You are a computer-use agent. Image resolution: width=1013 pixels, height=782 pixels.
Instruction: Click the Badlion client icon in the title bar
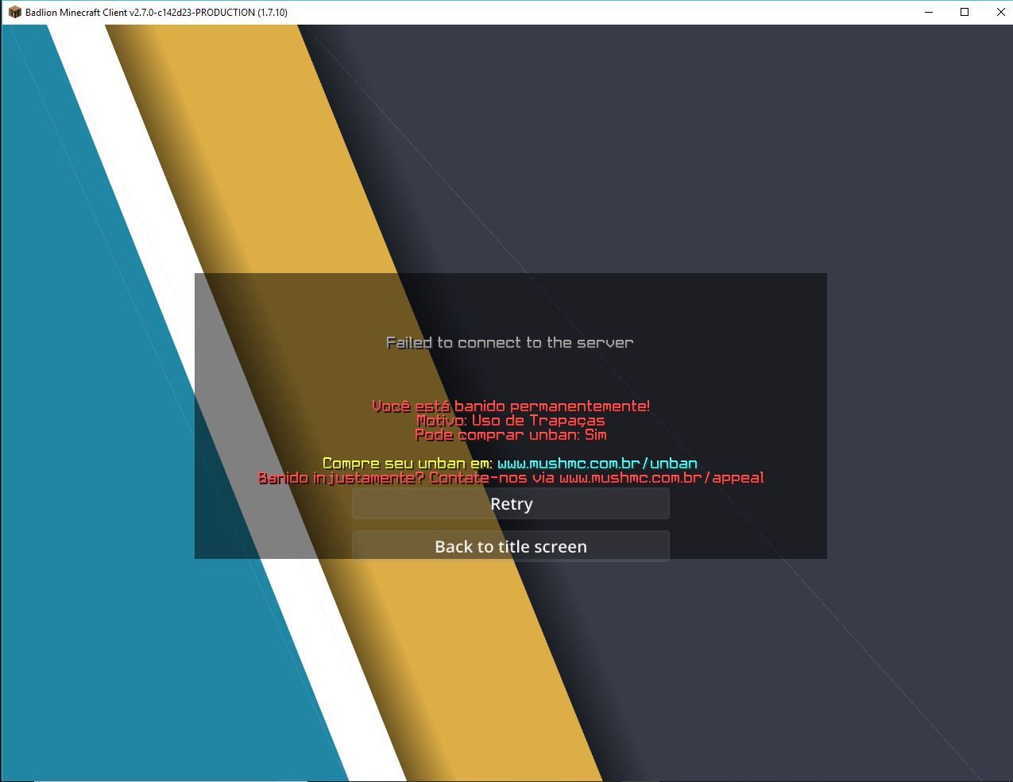point(14,12)
